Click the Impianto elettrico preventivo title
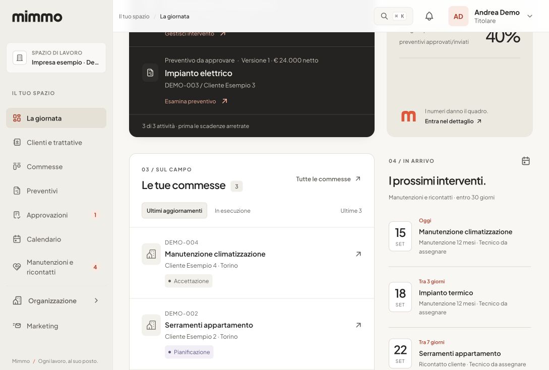Image resolution: width=549 pixels, height=370 pixels. coord(199,73)
